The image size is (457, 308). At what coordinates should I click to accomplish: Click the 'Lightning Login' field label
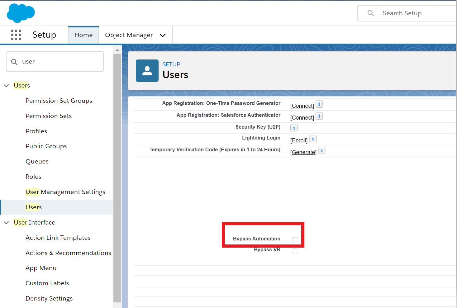coord(261,138)
